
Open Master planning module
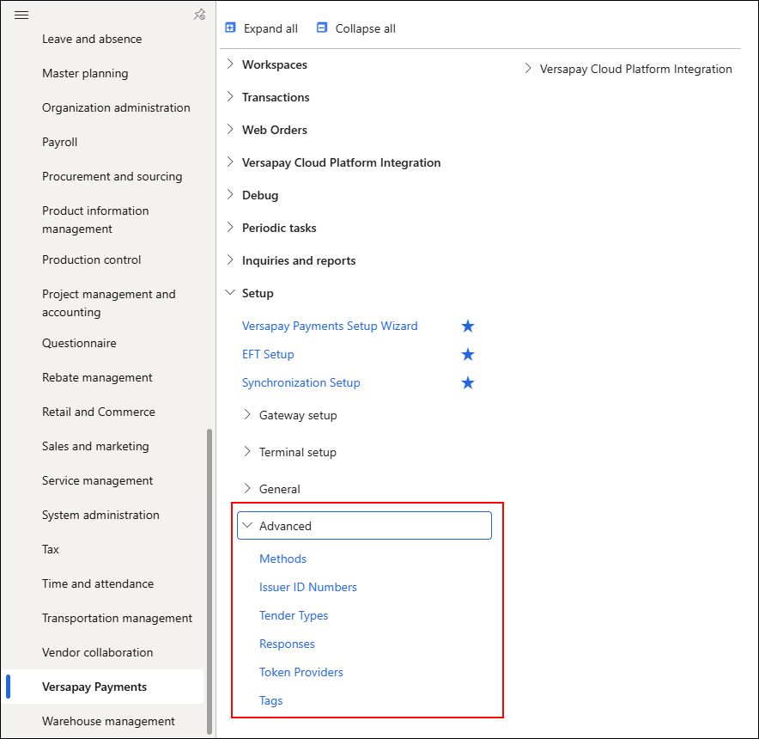(85, 73)
